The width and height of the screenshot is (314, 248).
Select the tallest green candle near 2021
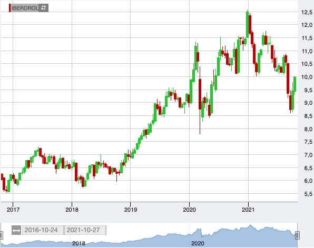click(x=247, y=24)
